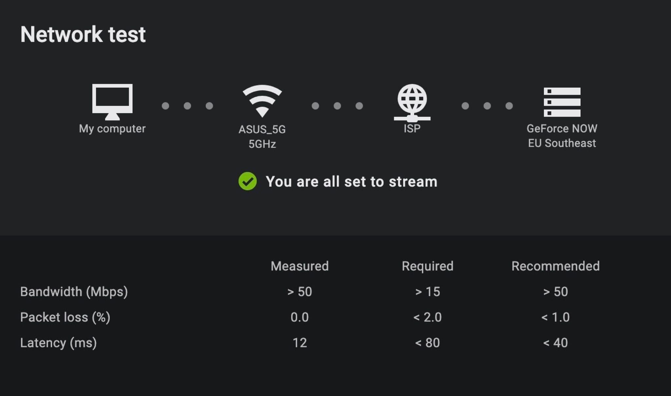Image resolution: width=671 pixels, height=396 pixels.
Task: Click the Wi-Fi signal icon
Action: click(x=262, y=101)
